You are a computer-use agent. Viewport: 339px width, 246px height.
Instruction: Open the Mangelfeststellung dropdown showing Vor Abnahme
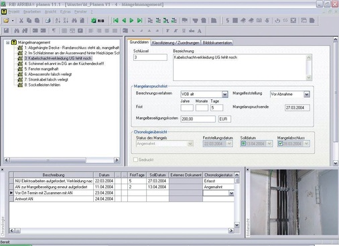[307, 95]
